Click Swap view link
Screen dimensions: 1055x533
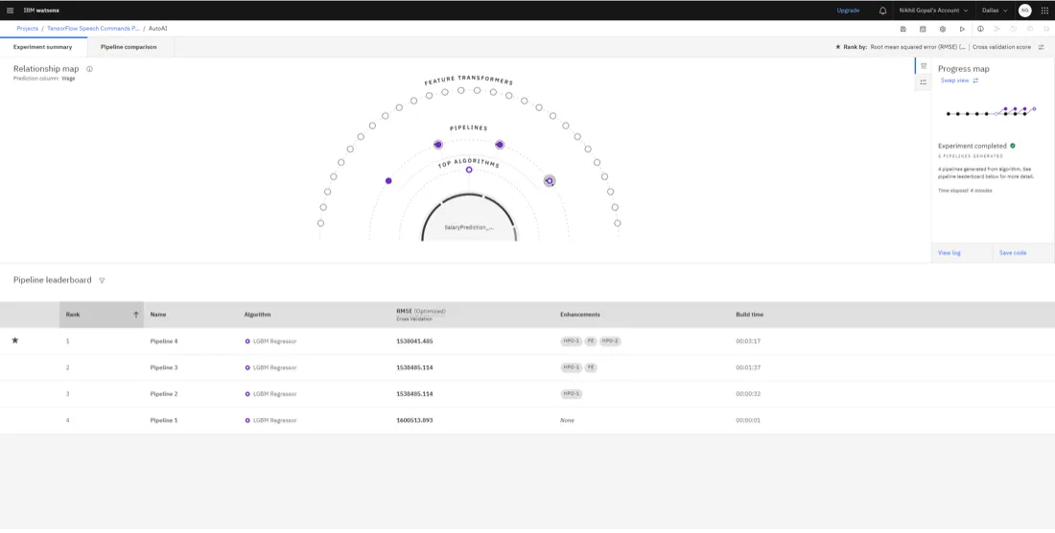coord(954,80)
